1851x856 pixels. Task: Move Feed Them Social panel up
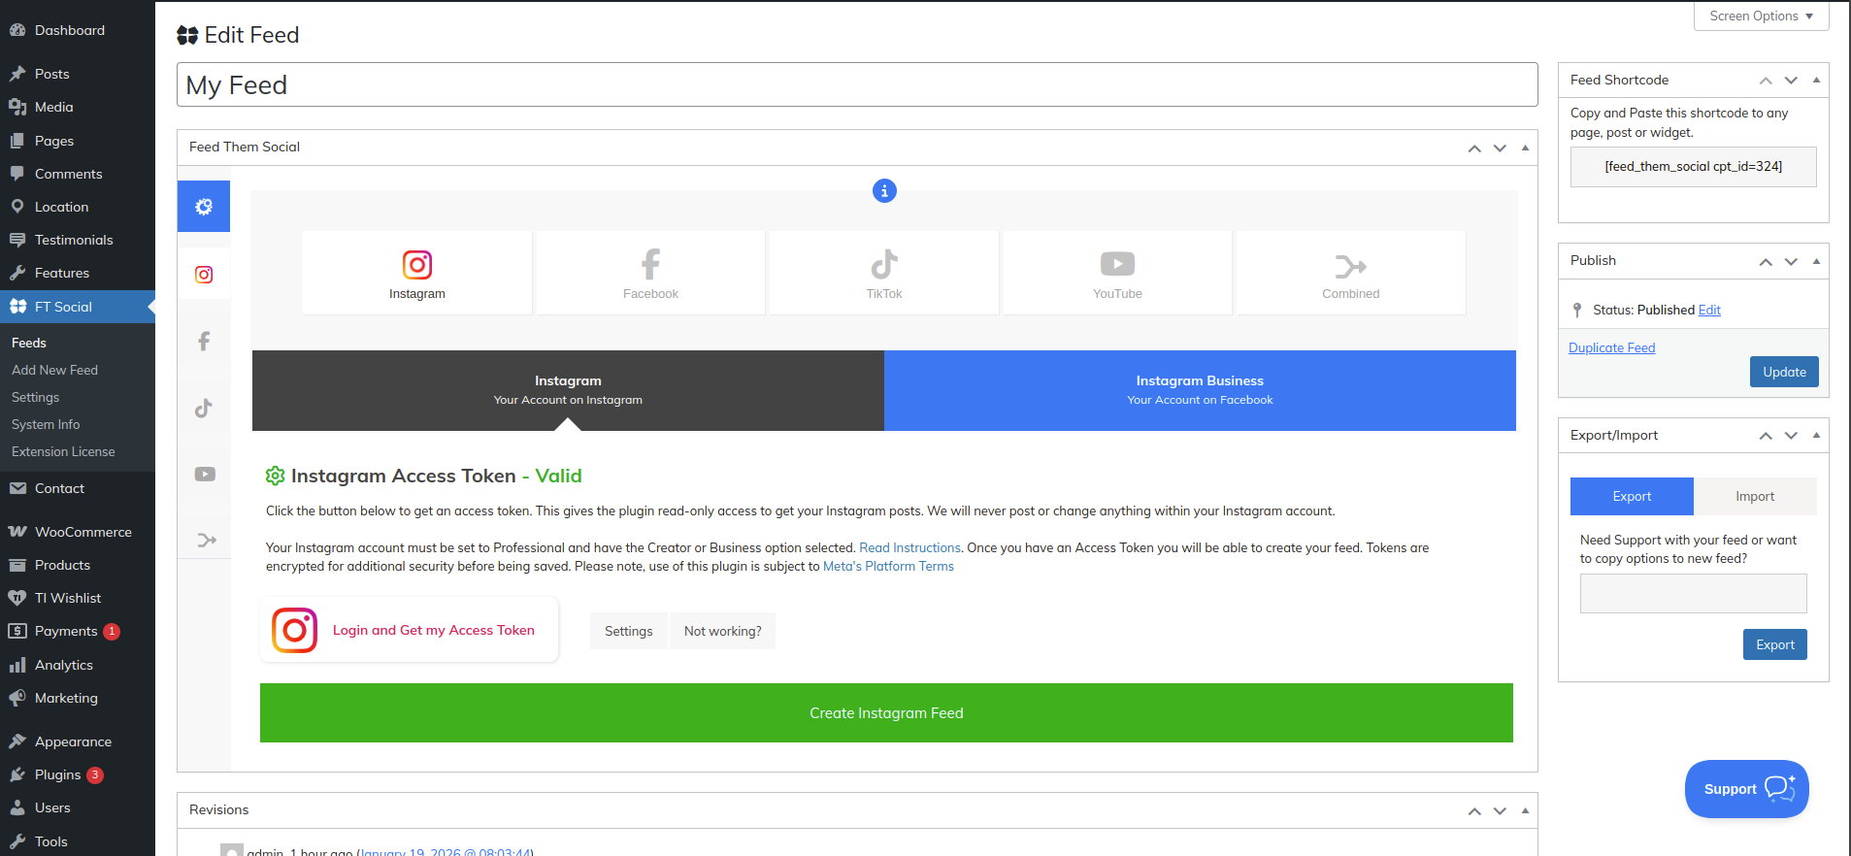[x=1474, y=148]
